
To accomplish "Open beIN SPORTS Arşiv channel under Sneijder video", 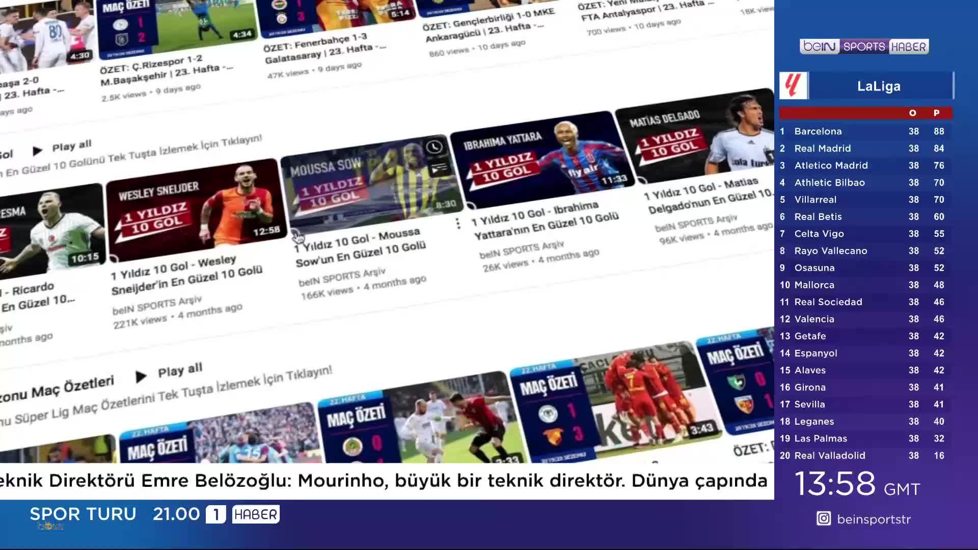I will 157,304.
